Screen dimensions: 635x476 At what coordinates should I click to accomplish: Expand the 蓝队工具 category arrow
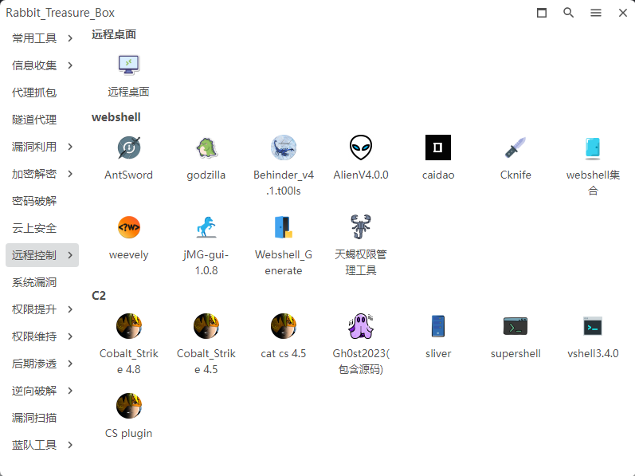[x=70, y=445]
